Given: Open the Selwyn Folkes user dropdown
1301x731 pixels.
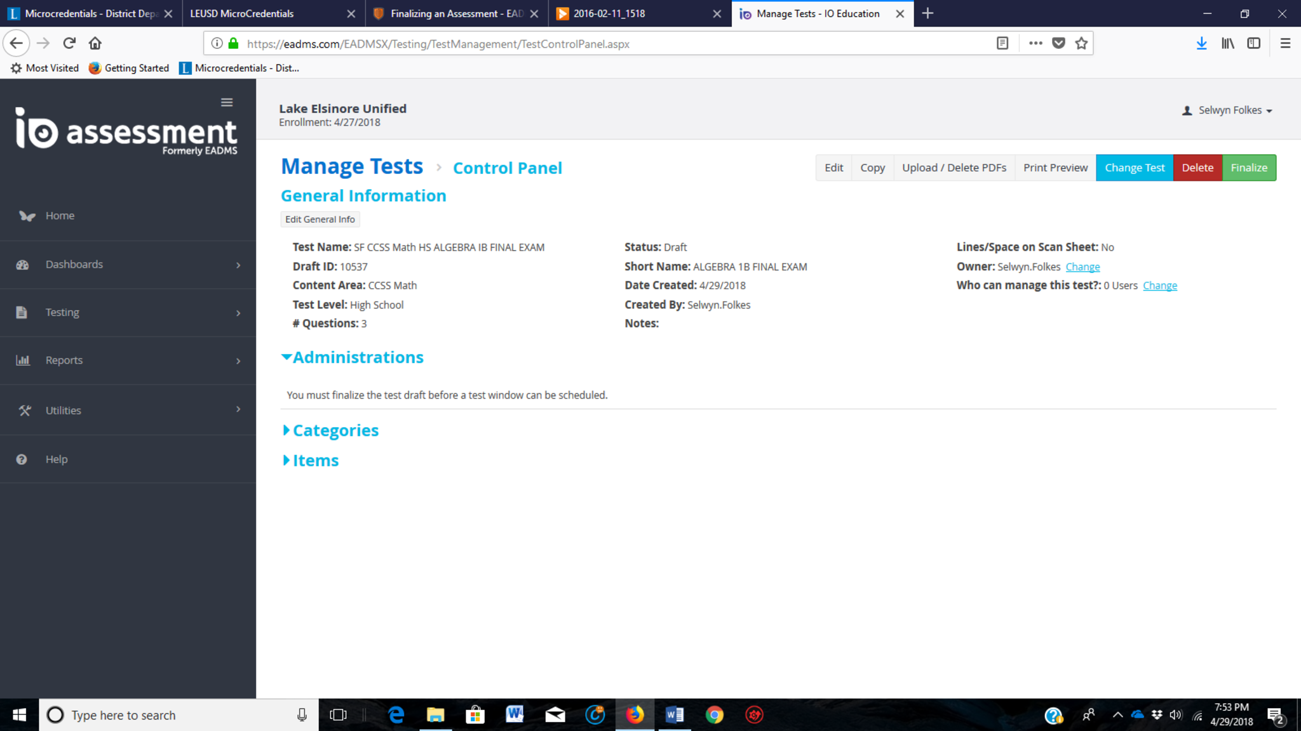Looking at the screenshot, I should pos(1229,110).
